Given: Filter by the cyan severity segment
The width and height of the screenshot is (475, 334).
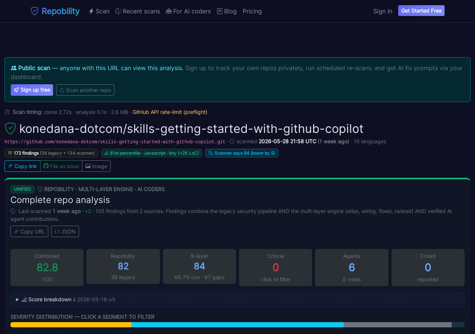Looking at the screenshot, I should pos(237,325).
